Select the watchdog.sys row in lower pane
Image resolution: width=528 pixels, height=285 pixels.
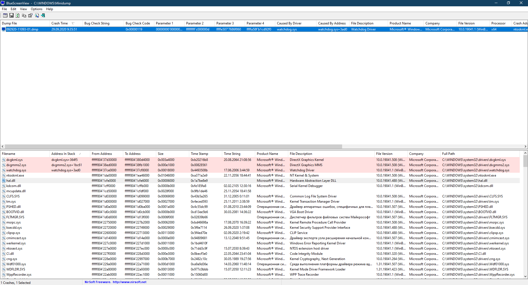pyautogui.click(x=16, y=170)
